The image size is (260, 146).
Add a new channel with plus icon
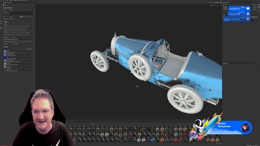(32, 24)
